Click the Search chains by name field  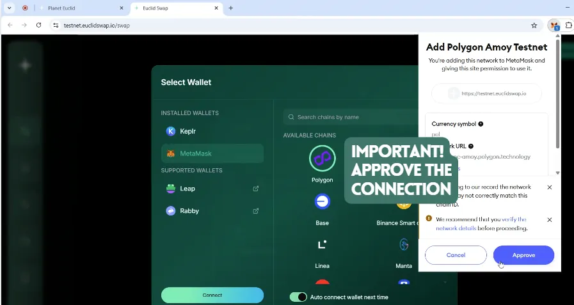click(351, 117)
